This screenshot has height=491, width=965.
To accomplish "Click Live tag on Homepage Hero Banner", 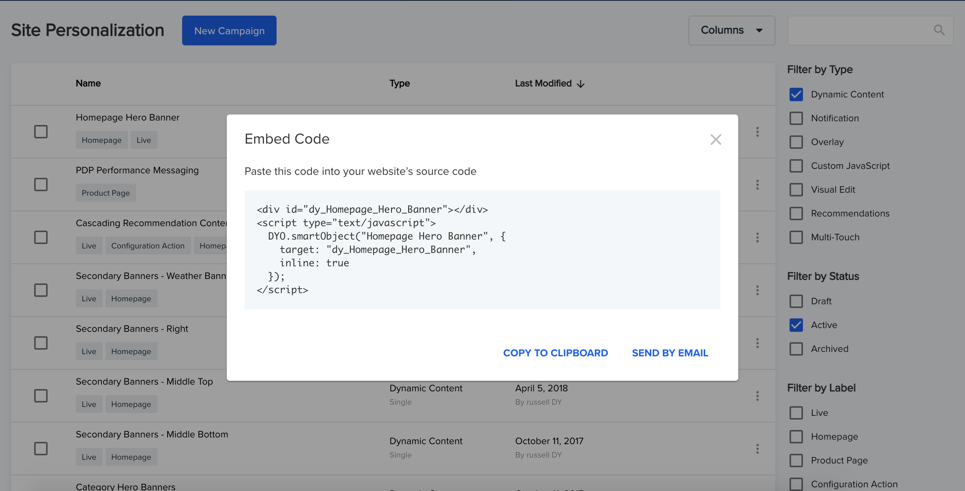I will click(144, 140).
